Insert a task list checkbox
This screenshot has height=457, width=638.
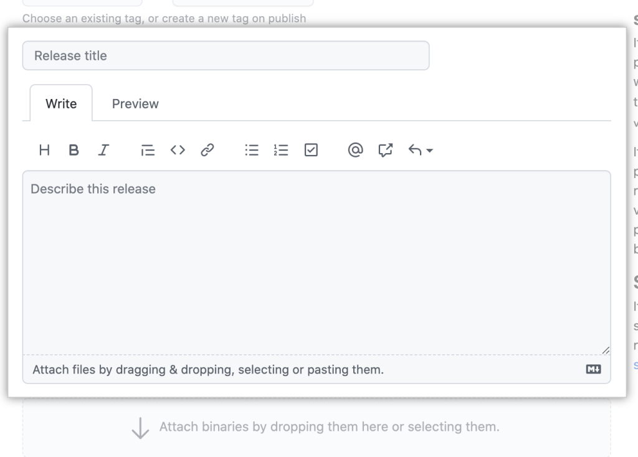pos(311,150)
